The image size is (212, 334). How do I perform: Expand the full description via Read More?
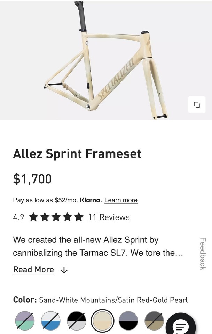[33, 269]
